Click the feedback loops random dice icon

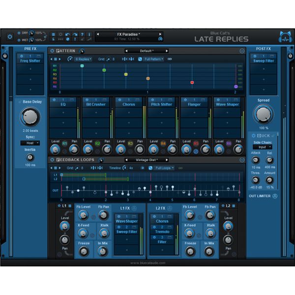(150, 168)
